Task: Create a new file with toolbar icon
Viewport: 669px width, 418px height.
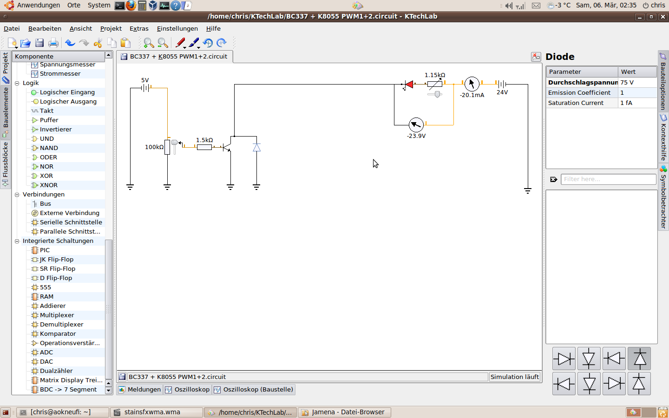Action: (x=12, y=43)
